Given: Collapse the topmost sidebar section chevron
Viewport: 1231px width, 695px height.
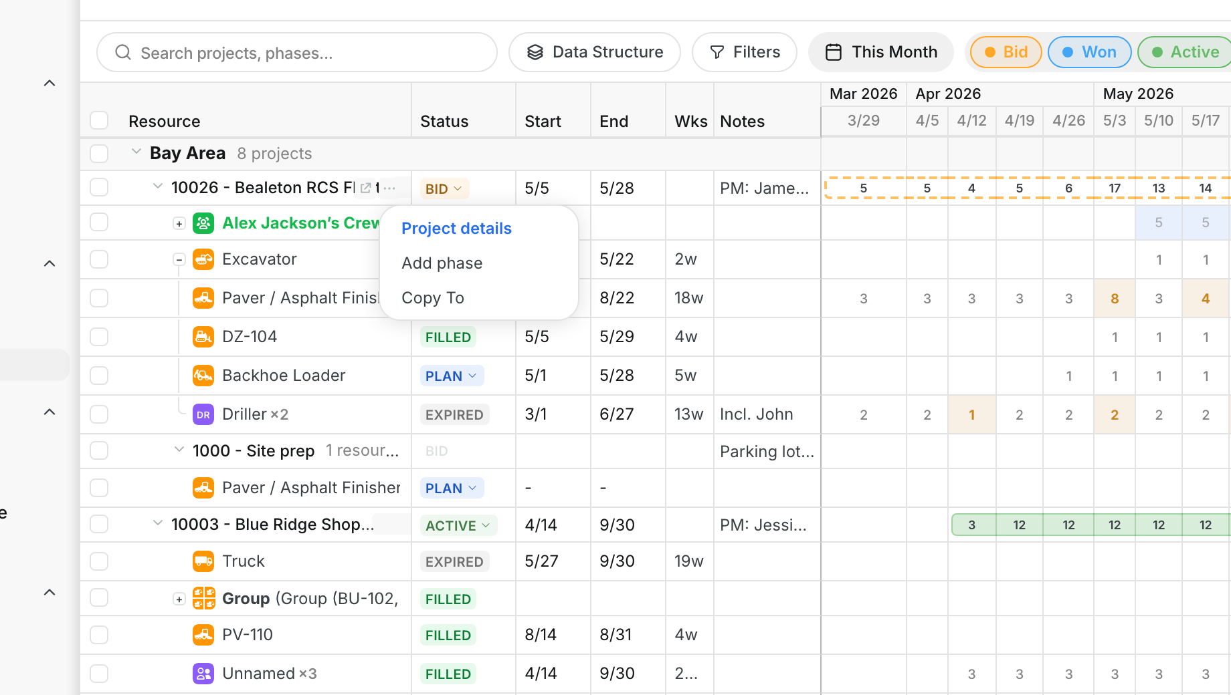Looking at the screenshot, I should pyautogui.click(x=50, y=84).
